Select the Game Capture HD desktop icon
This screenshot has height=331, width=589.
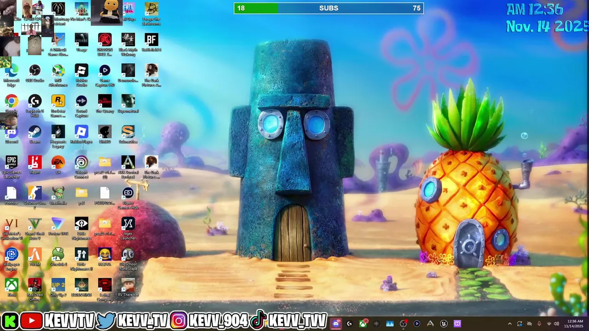click(x=104, y=76)
